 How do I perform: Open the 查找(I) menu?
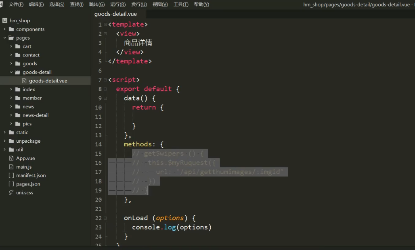point(77,4)
